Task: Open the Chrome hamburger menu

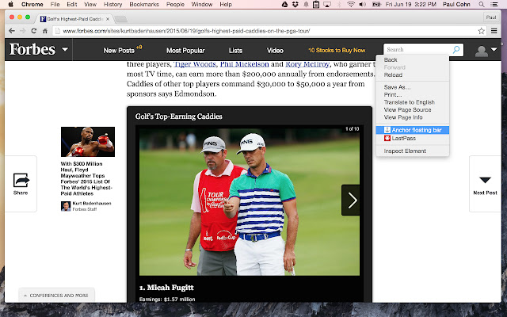Action: click(493, 32)
